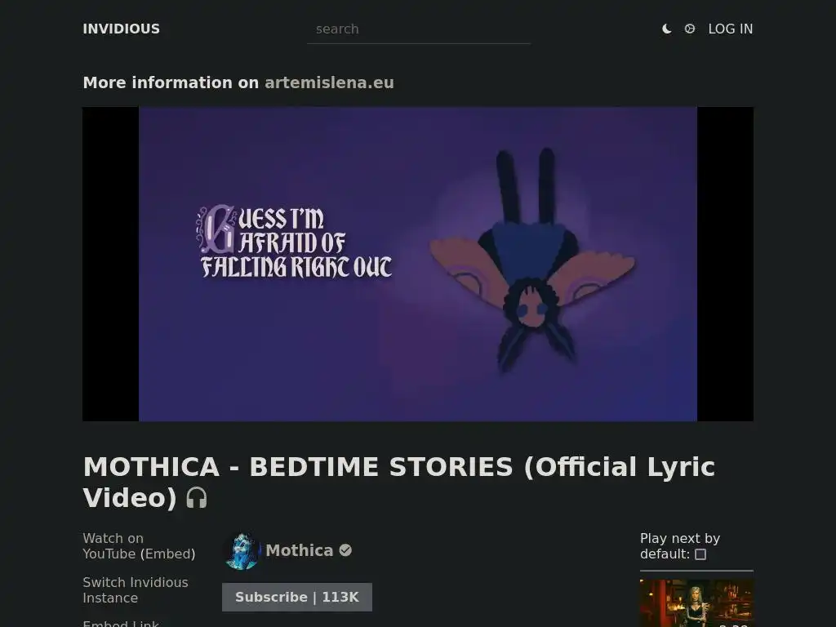Click Switch Invidious Instance link
This screenshot has height=627, width=836.
click(136, 590)
